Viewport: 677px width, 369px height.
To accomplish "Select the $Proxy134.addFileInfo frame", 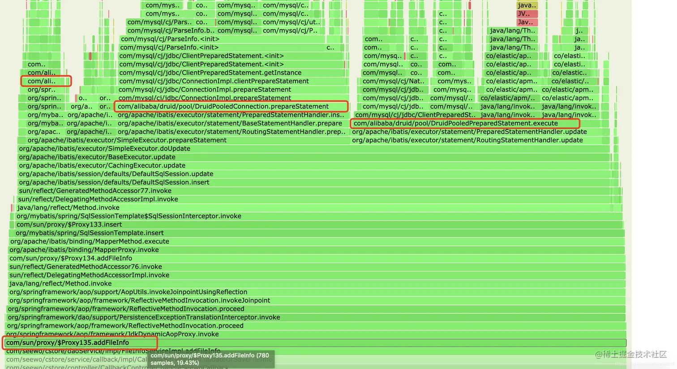I will coord(317,258).
